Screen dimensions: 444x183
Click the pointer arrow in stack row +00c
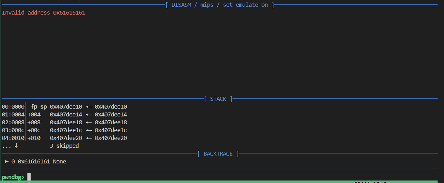tap(88, 130)
